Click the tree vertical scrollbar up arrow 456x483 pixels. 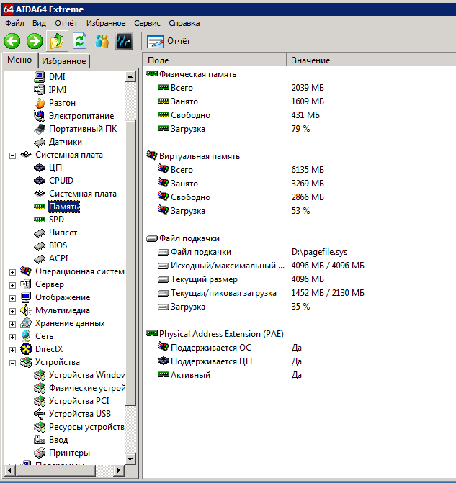[130, 76]
